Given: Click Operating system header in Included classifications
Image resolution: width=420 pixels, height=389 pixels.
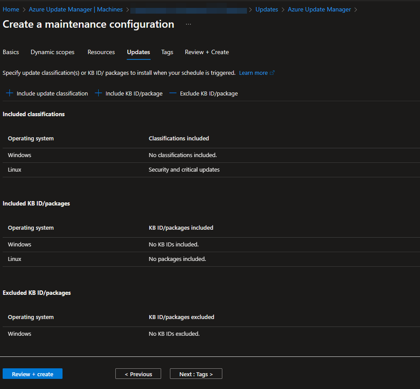Looking at the screenshot, I should point(31,139).
